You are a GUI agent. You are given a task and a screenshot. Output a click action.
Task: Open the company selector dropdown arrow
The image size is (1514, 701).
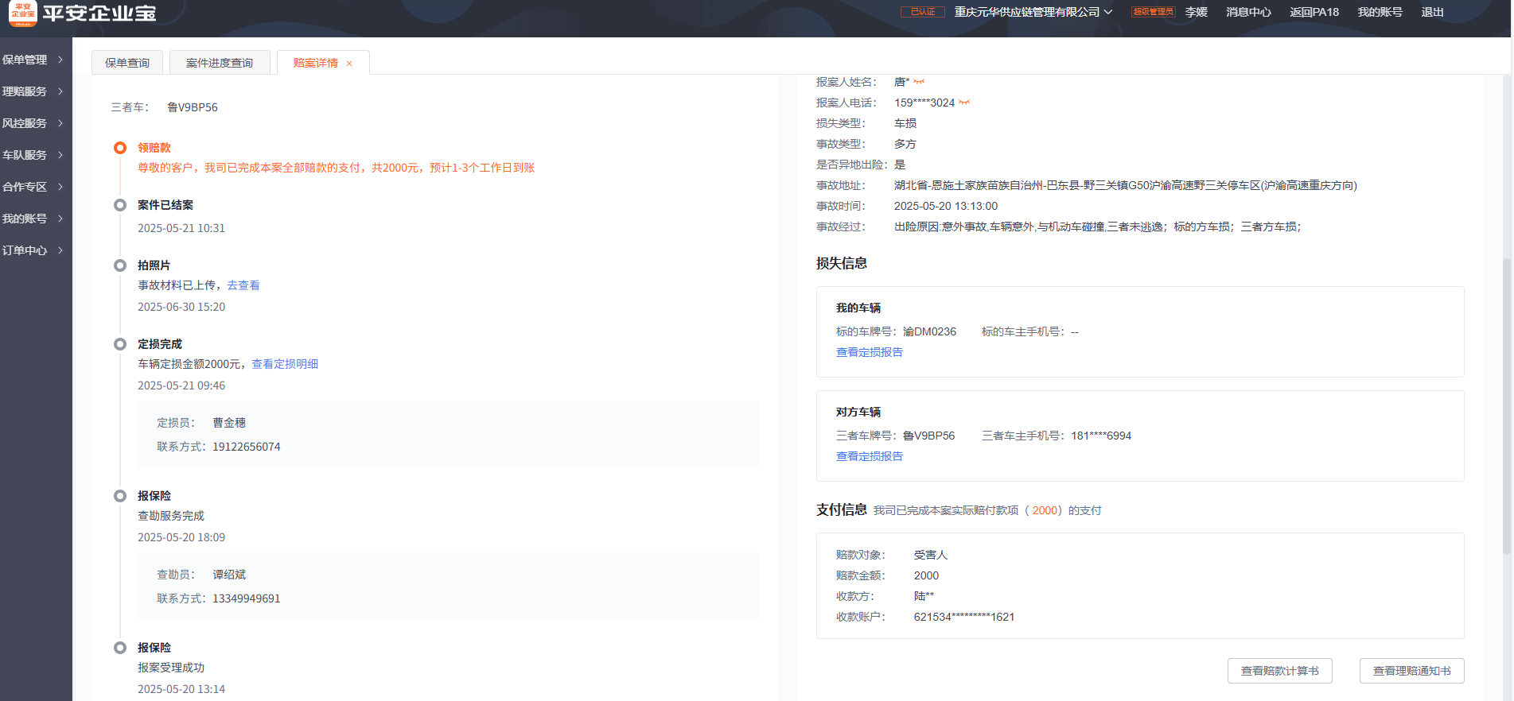point(1108,12)
